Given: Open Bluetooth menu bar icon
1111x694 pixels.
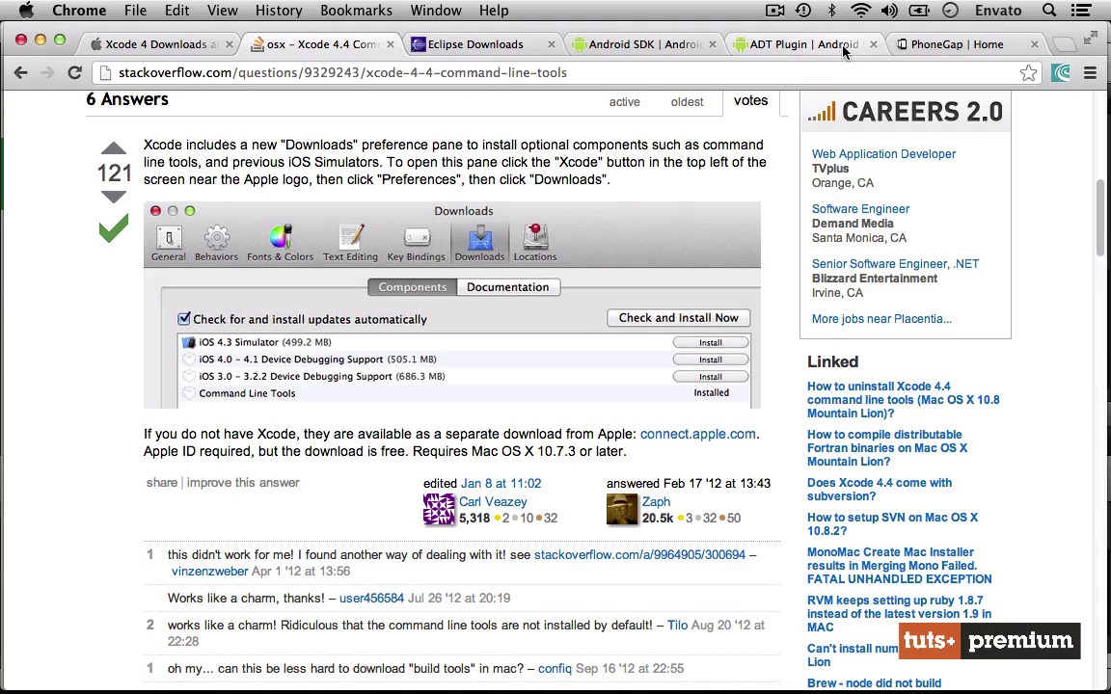Looking at the screenshot, I should 832,10.
